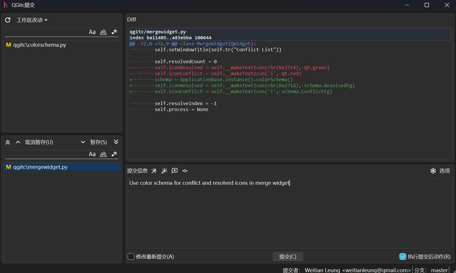The height and width of the screenshot is (273, 456).
Task: Click the second magic wand icon beside 提交信息
Action: click(x=164, y=171)
